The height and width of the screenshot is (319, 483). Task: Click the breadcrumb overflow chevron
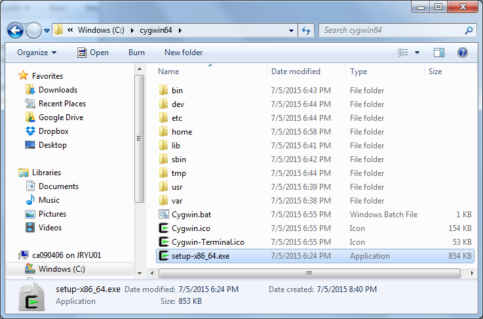point(70,30)
